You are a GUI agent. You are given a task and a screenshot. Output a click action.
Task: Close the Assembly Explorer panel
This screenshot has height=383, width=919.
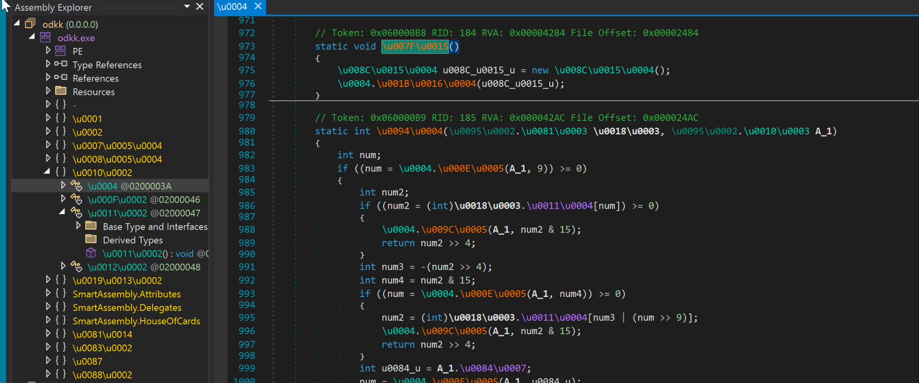click(x=200, y=7)
